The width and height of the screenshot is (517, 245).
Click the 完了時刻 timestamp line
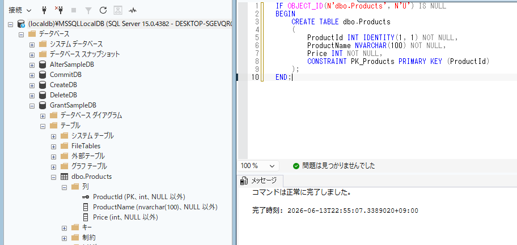click(x=336, y=210)
